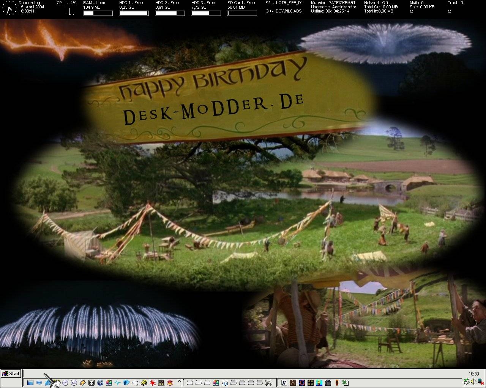Click the cyan pulse waveform icon
The image size is (486, 388).
click(117, 383)
